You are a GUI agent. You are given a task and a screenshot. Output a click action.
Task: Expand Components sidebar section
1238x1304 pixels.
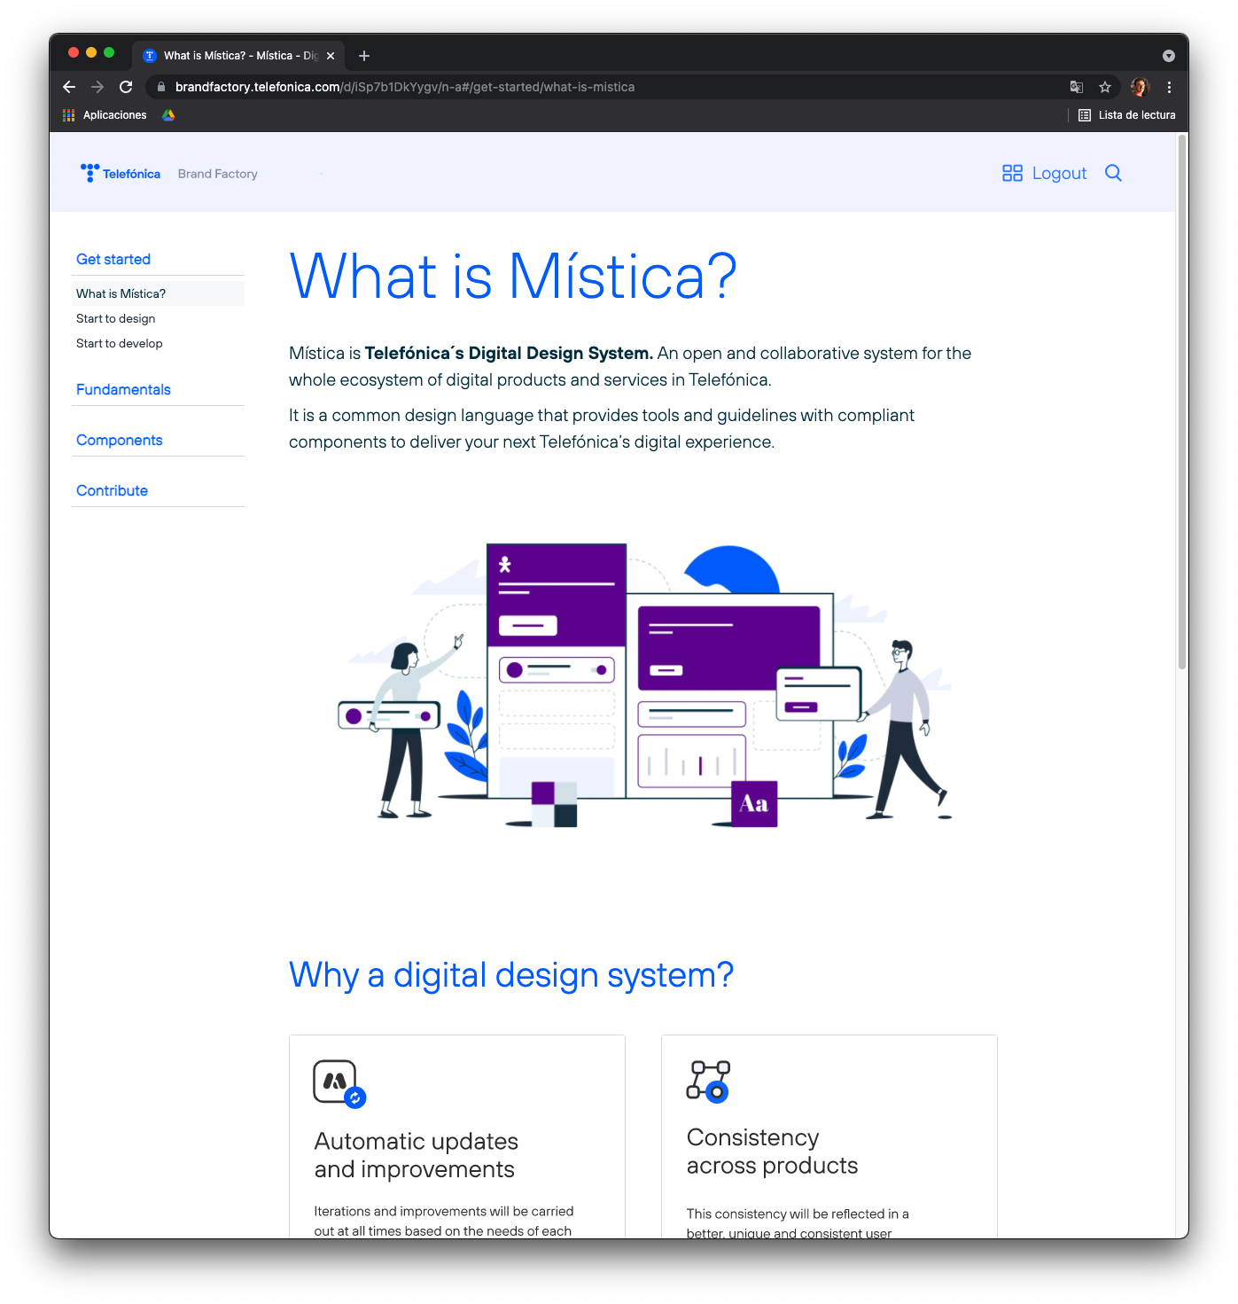click(x=120, y=440)
